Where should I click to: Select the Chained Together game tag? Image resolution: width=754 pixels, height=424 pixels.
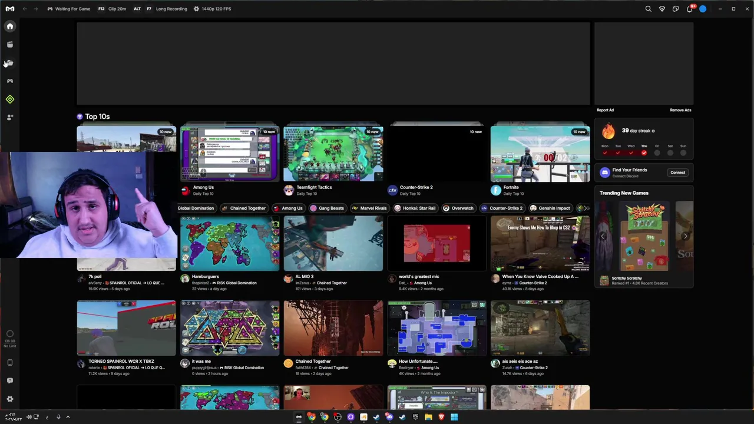click(244, 208)
